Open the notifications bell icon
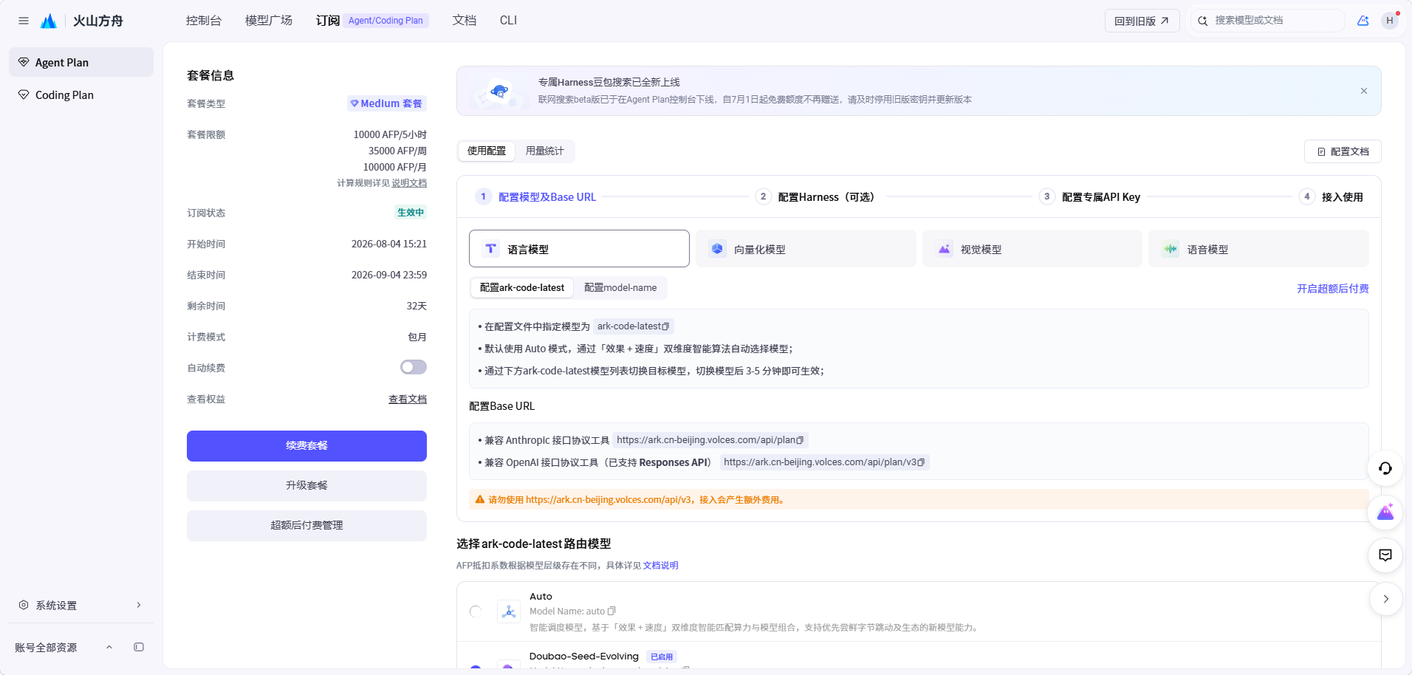1412x675 pixels. [1363, 21]
